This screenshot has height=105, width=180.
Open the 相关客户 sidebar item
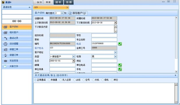coord(17,32)
